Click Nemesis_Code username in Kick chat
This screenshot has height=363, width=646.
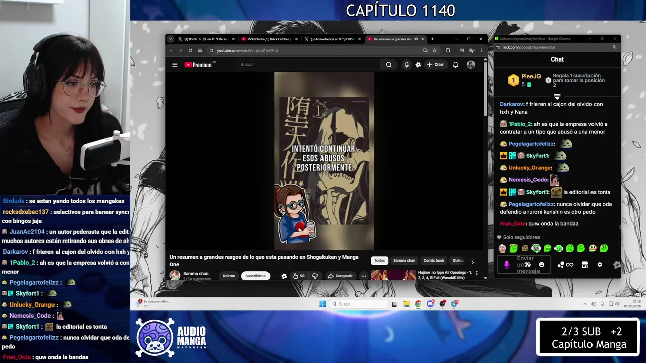tap(528, 180)
